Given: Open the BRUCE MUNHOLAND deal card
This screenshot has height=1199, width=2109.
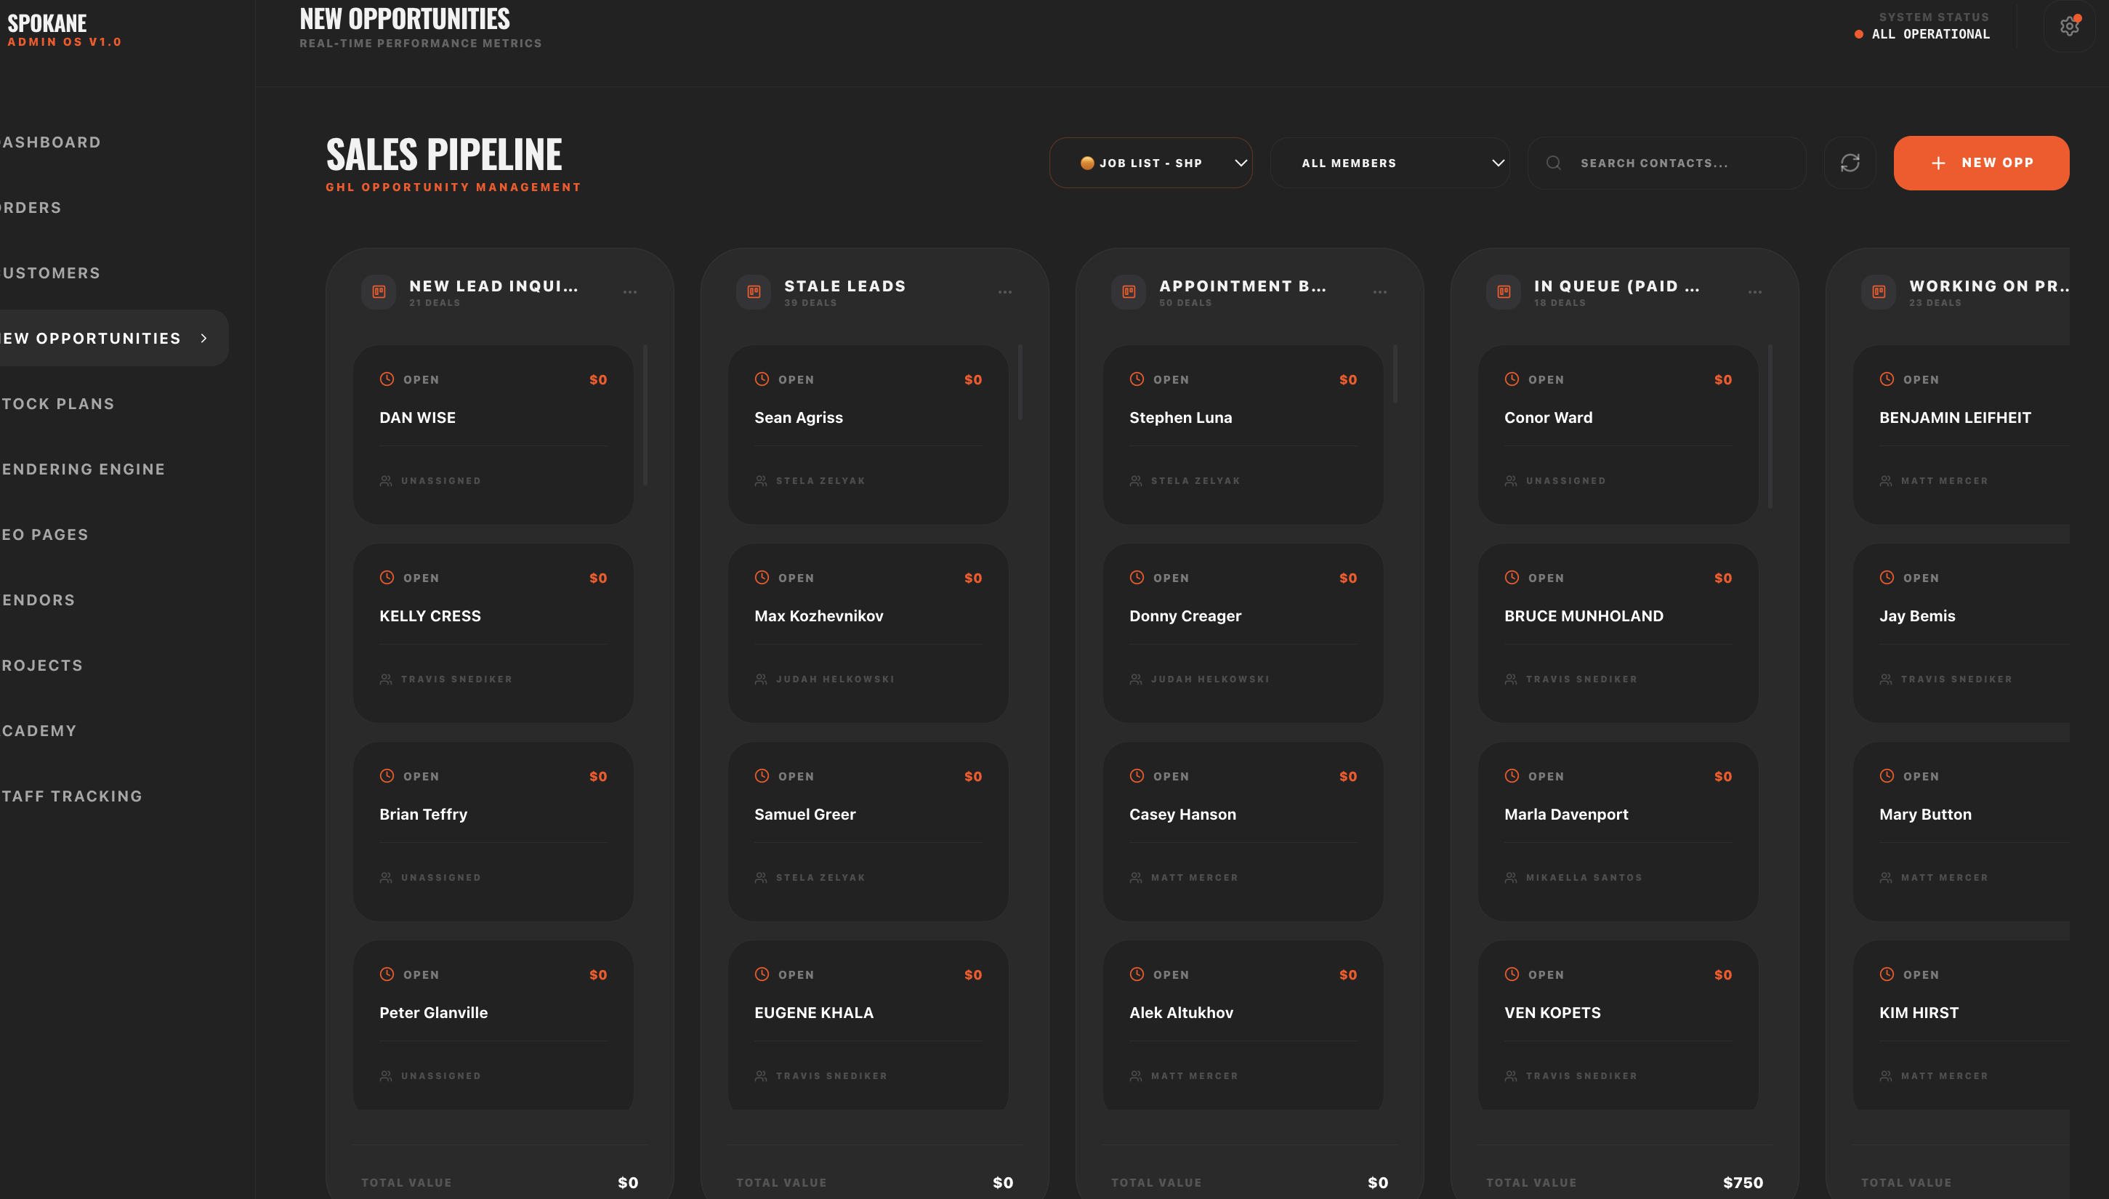Looking at the screenshot, I should pyautogui.click(x=1618, y=633).
